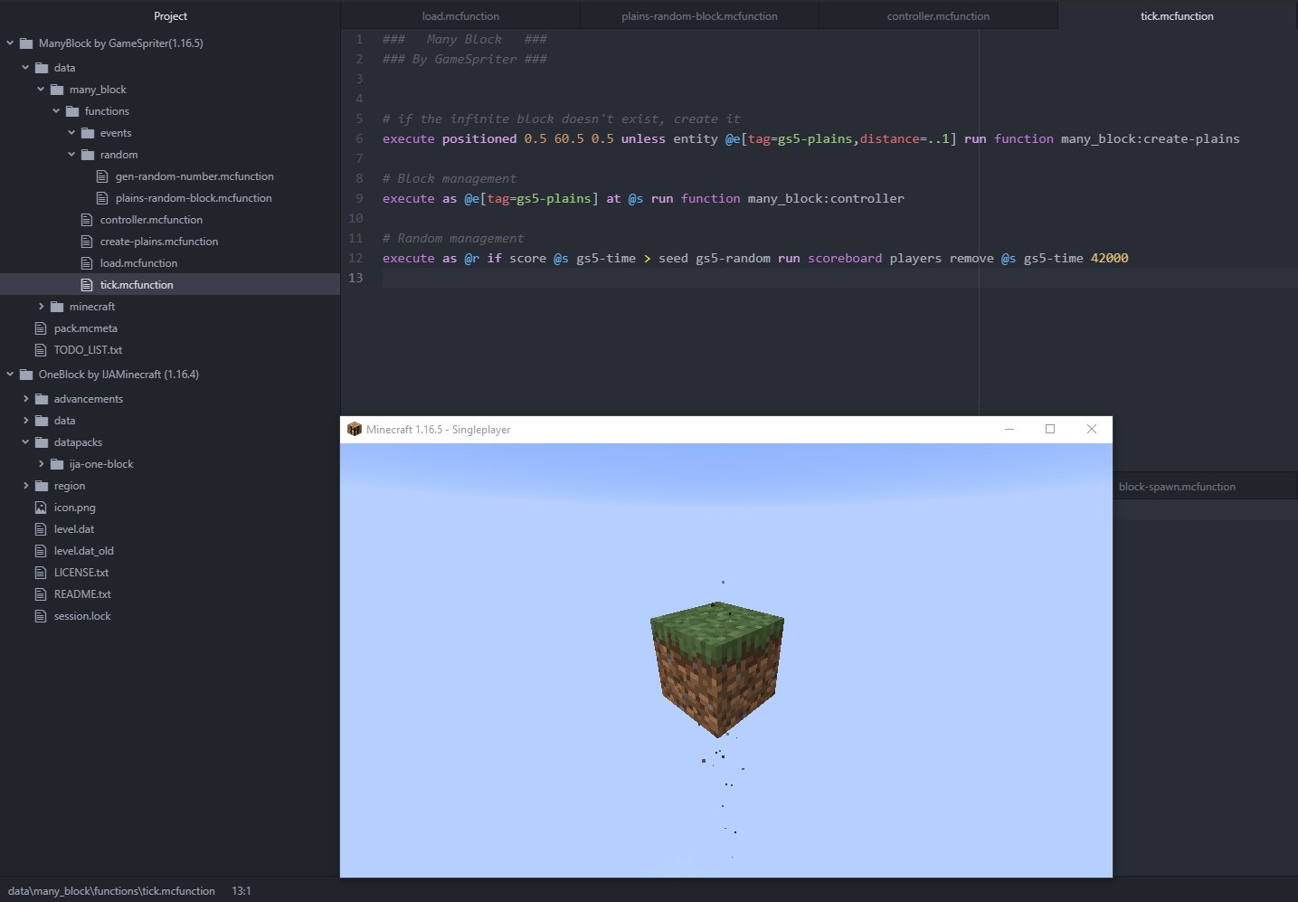Click the session.lock file icon
Screen dimensions: 1298x902
point(40,616)
